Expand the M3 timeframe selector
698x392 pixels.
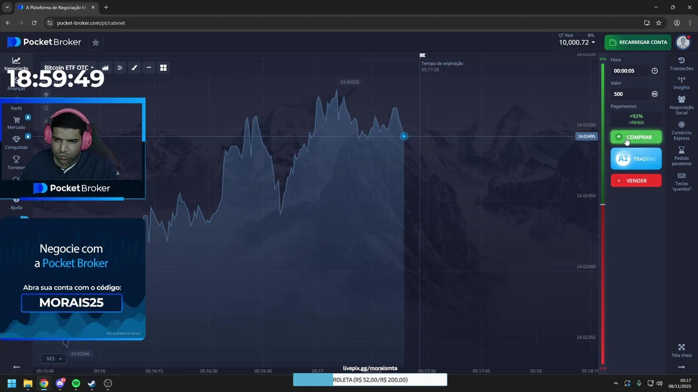click(x=53, y=359)
